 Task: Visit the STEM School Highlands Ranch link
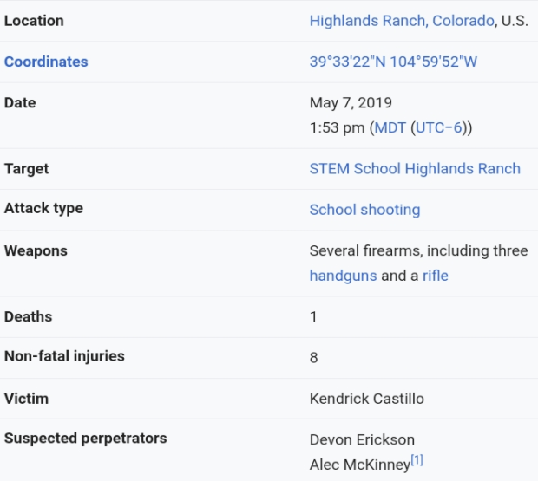click(x=415, y=169)
